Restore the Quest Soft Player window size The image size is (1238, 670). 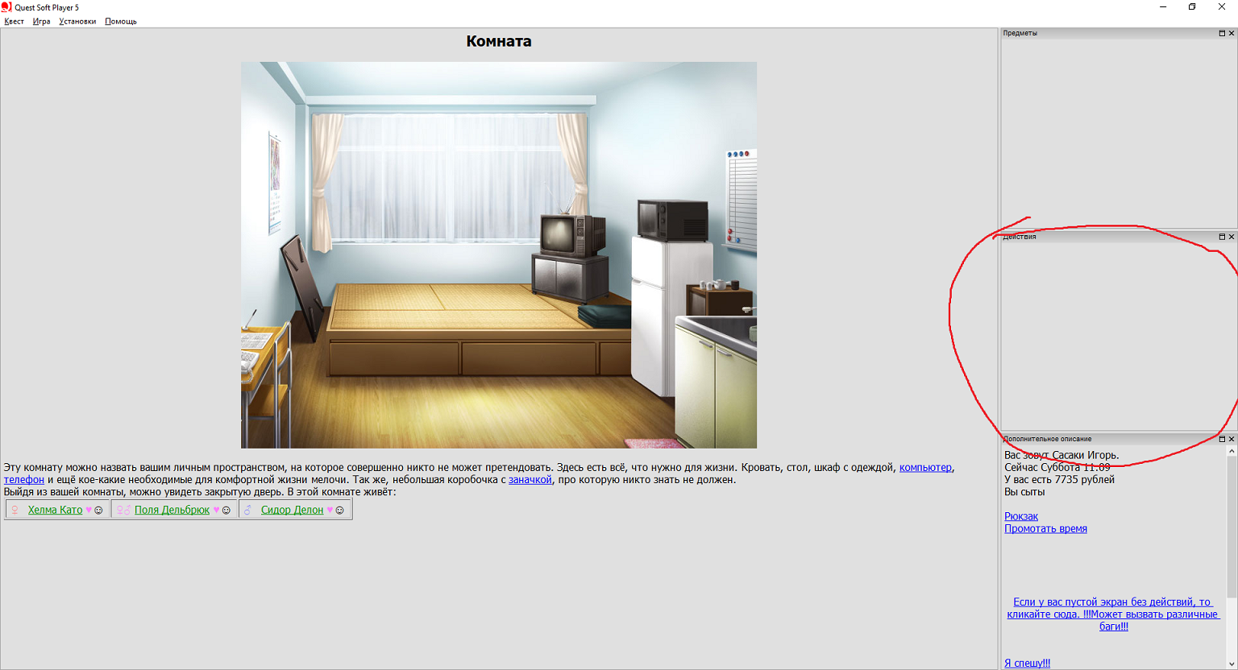pyautogui.click(x=1192, y=7)
